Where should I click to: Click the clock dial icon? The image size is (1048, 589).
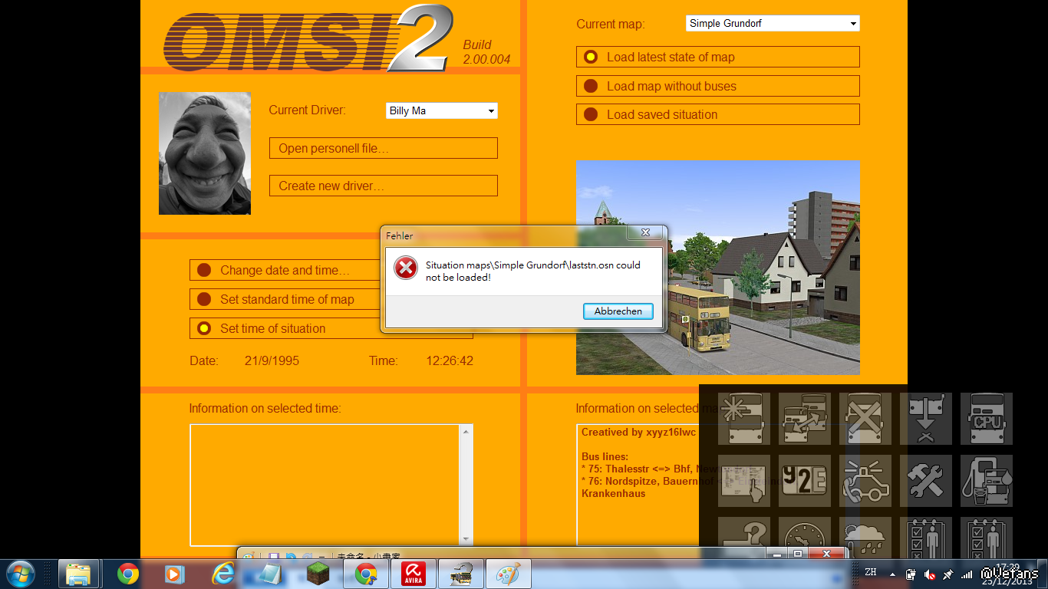pyautogui.click(x=805, y=537)
